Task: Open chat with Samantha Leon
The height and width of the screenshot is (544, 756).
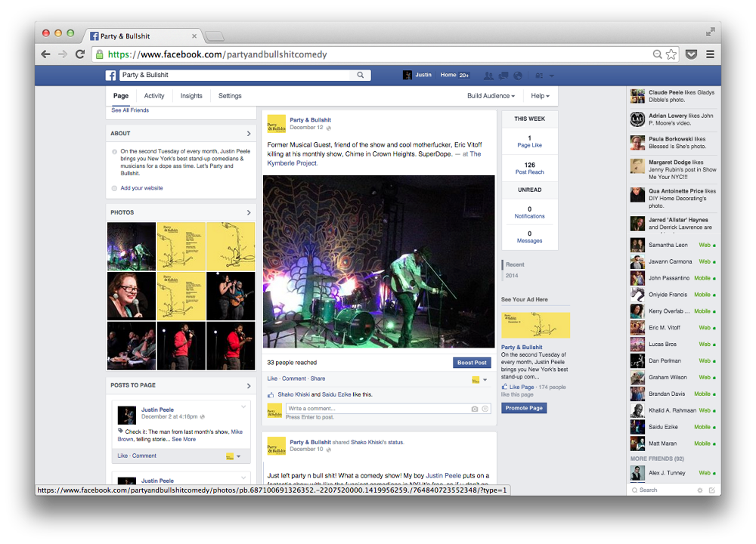Action: tap(673, 246)
